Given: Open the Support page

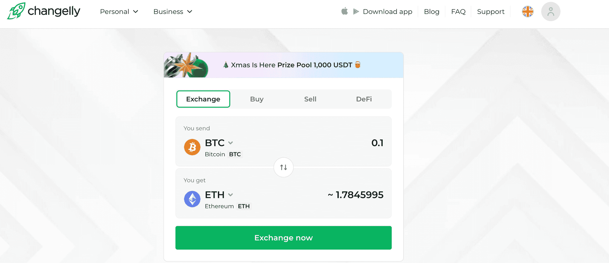Looking at the screenshot, I should [490, 11].
